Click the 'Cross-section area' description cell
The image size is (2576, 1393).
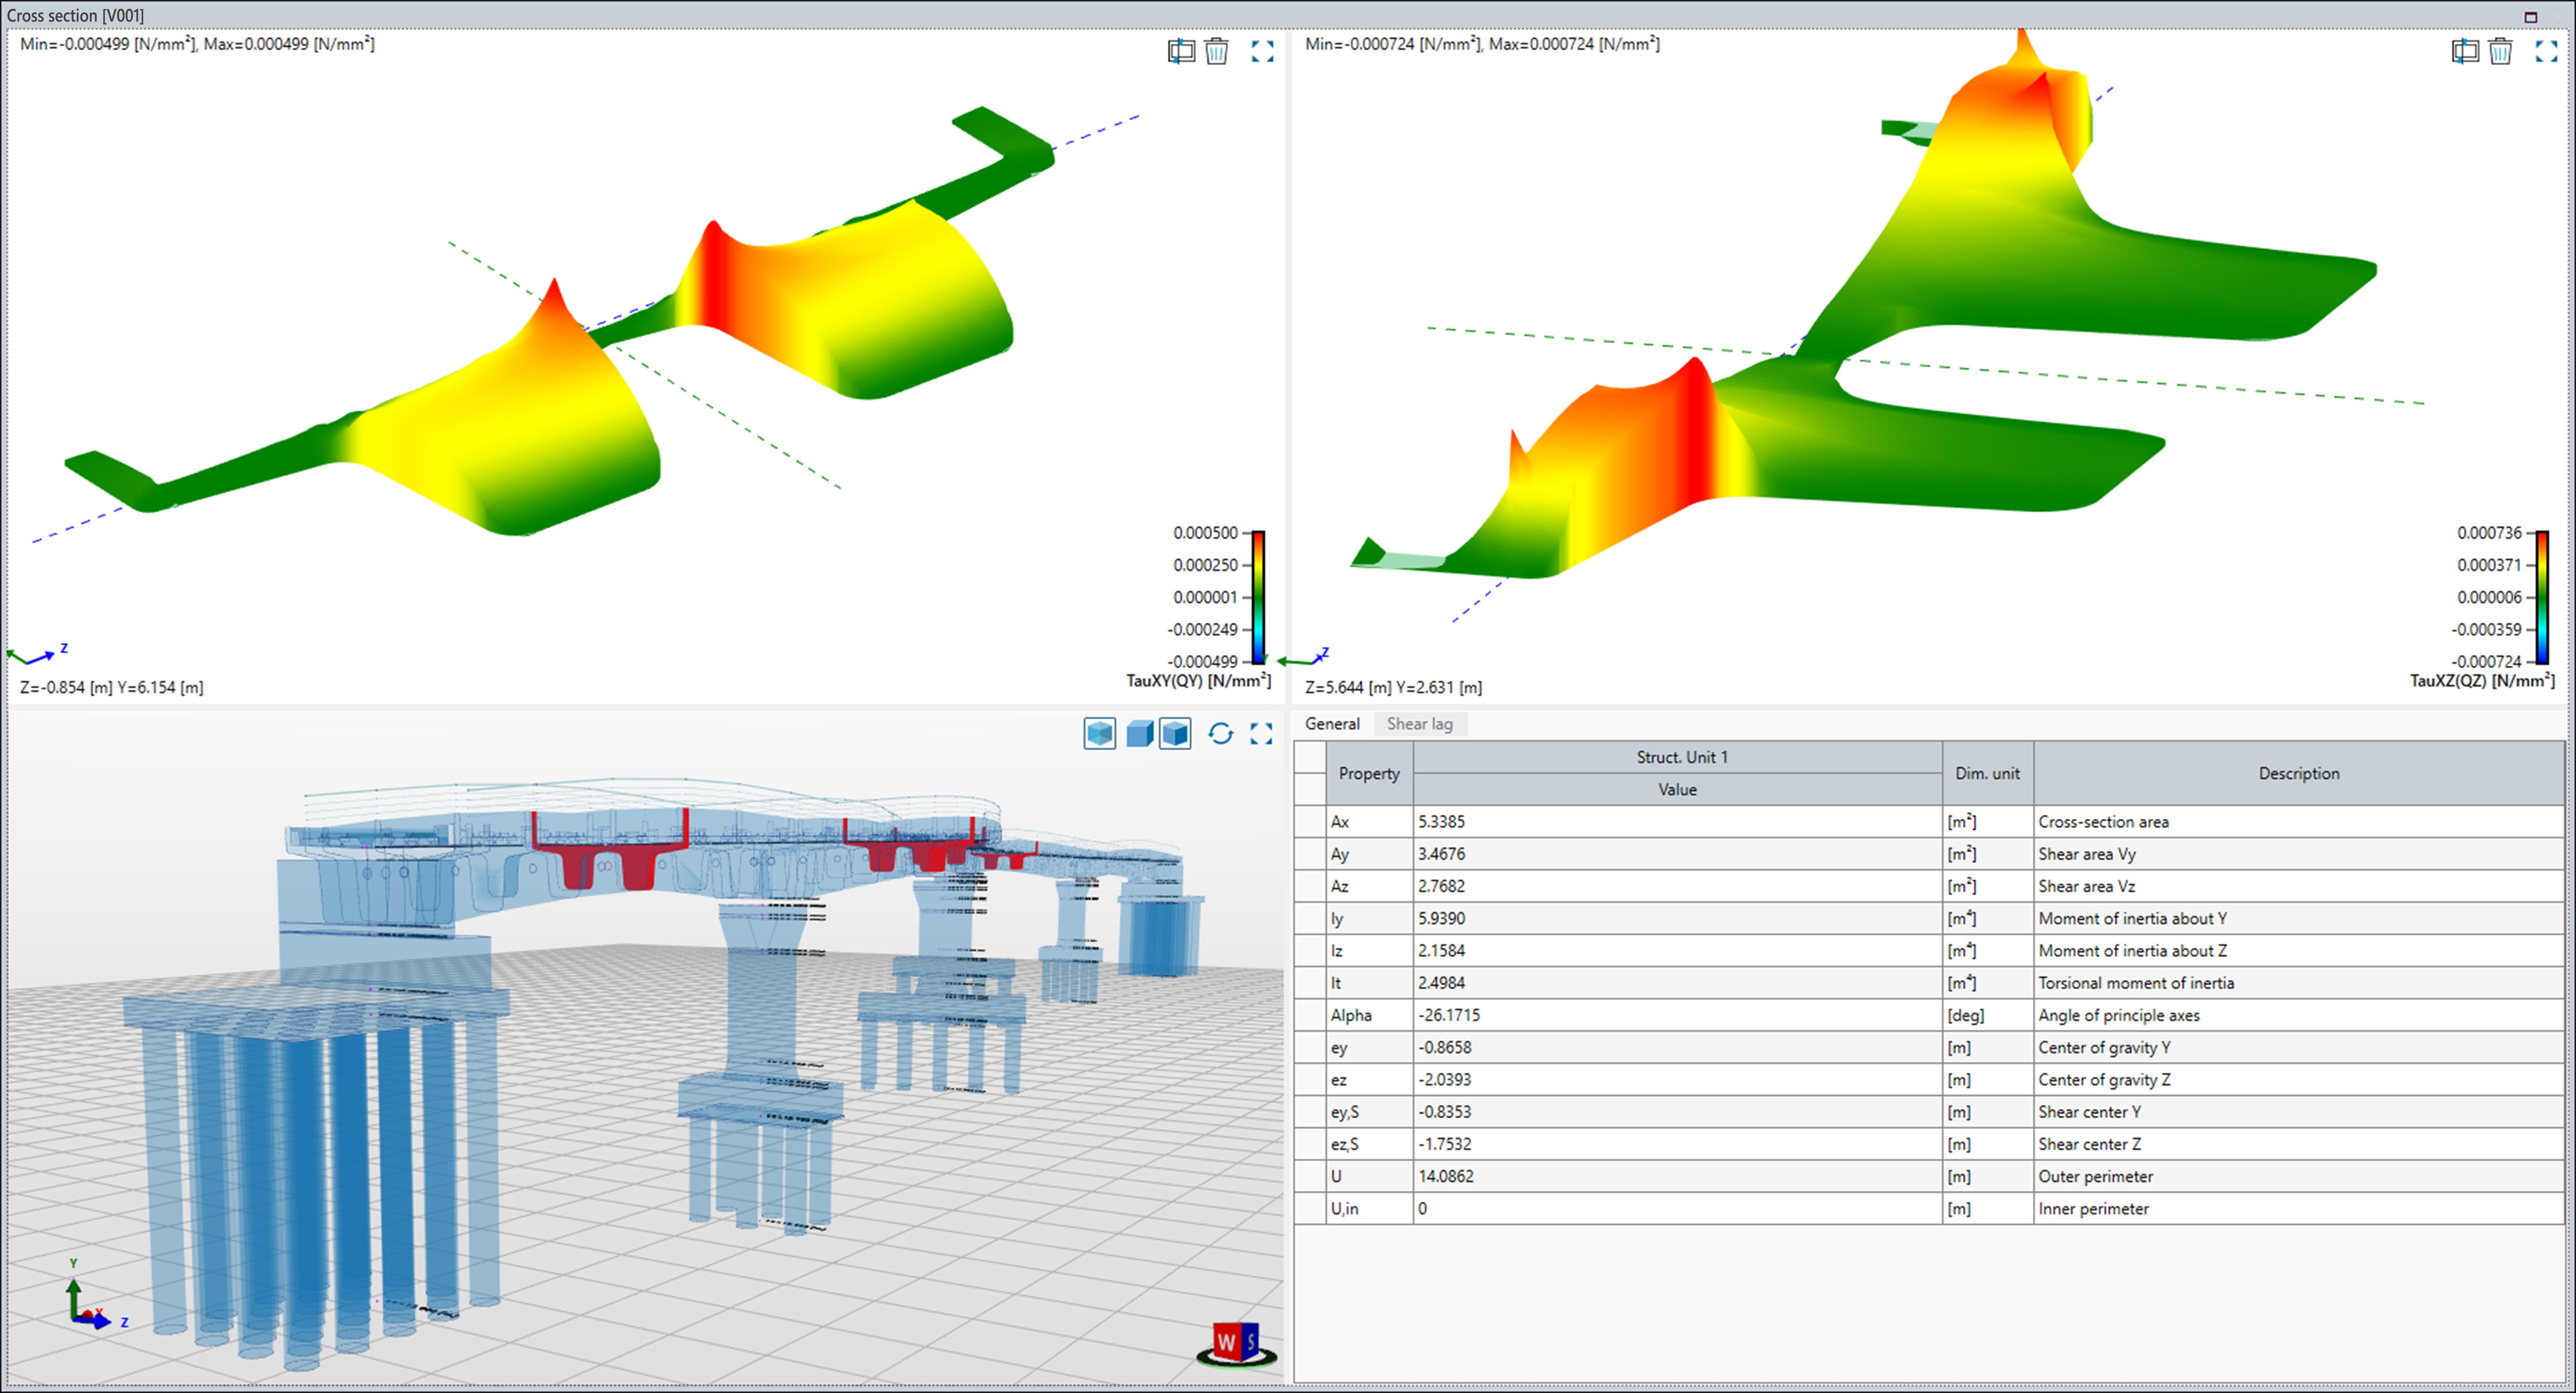(2298, 822)
